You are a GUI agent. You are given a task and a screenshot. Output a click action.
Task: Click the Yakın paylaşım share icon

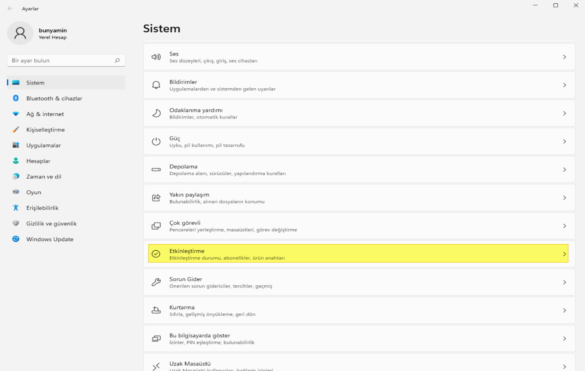[x=156, y=198]
